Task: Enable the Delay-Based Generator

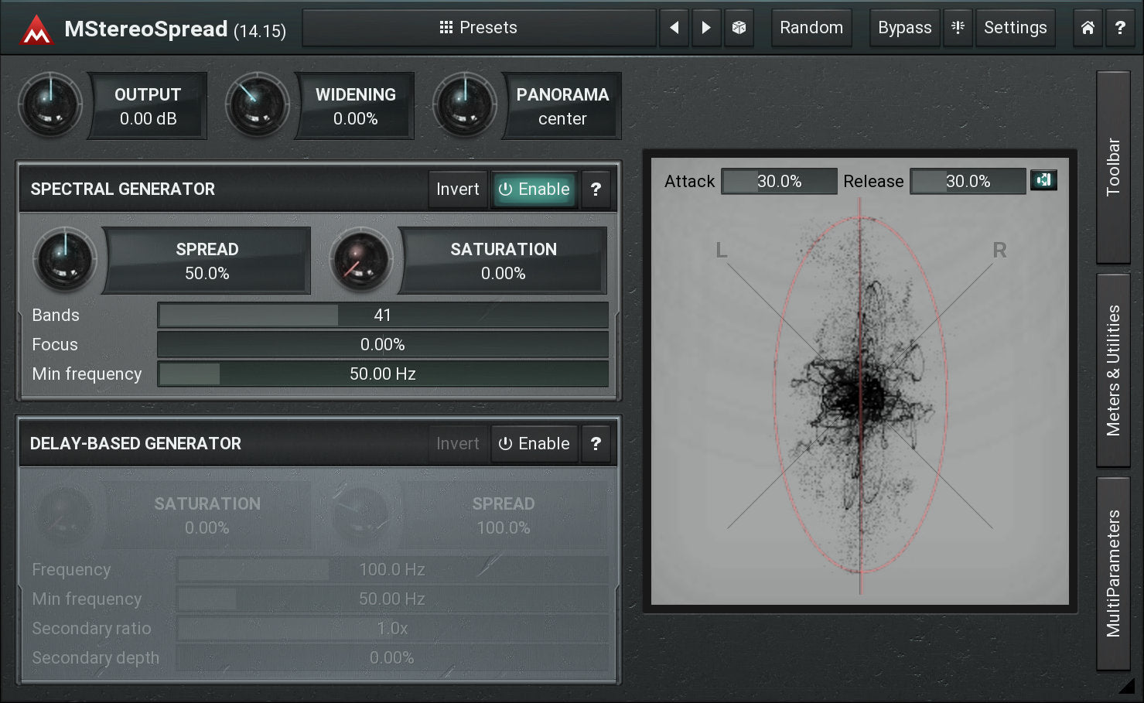Action: point(534,444)
